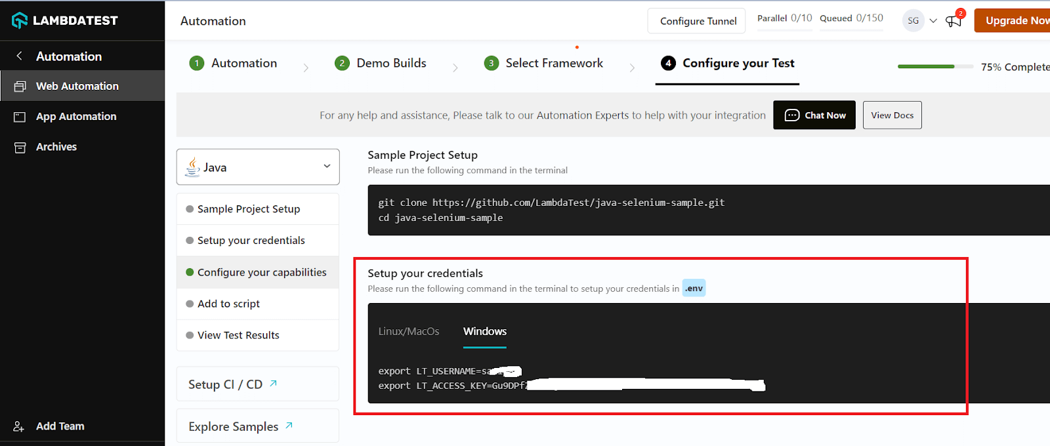The width and height of the screenshot is (1050, 446).
Task: Select the Windows tab
Action: pos(485,331)
